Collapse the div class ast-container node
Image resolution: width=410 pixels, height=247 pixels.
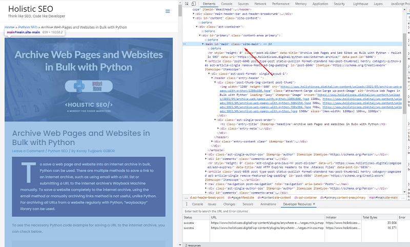click(197, 27)
